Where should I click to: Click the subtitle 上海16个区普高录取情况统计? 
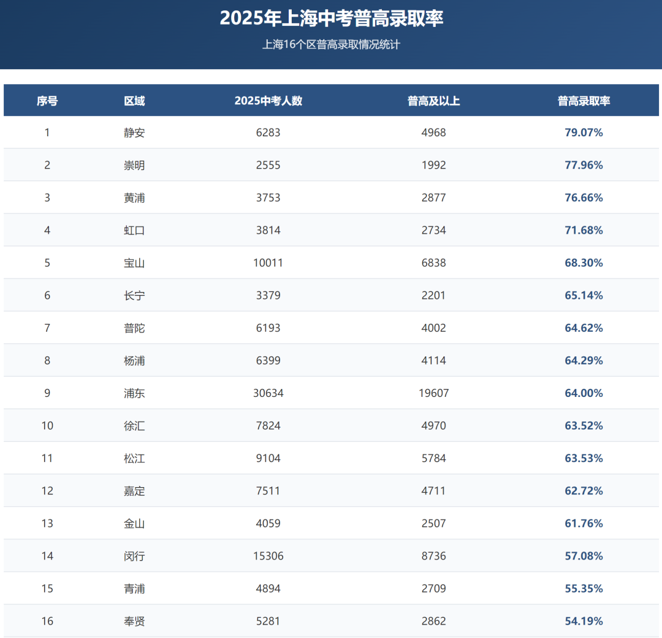(x=331, y=45)
